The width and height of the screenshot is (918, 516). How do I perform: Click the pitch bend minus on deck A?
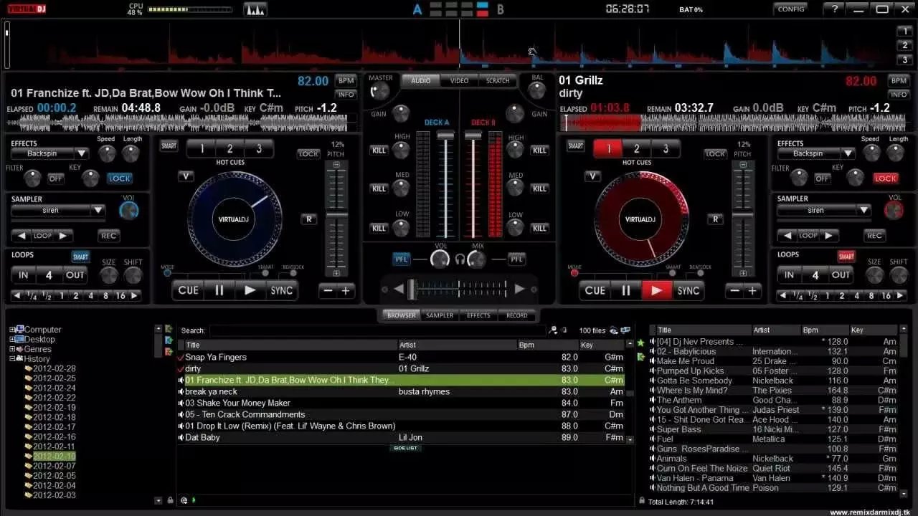(328, 291)
